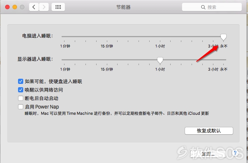The width and height of the screenshot is (248, 163).
Task: Open the 定时… schedule button
Action: point(208,154)
